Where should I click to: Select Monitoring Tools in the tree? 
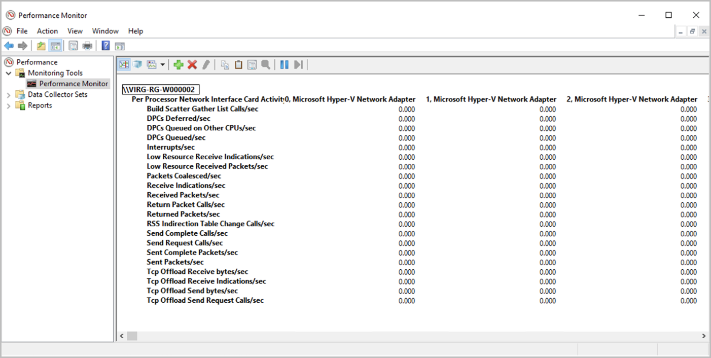pyautogui.click(x=55, y=73)
